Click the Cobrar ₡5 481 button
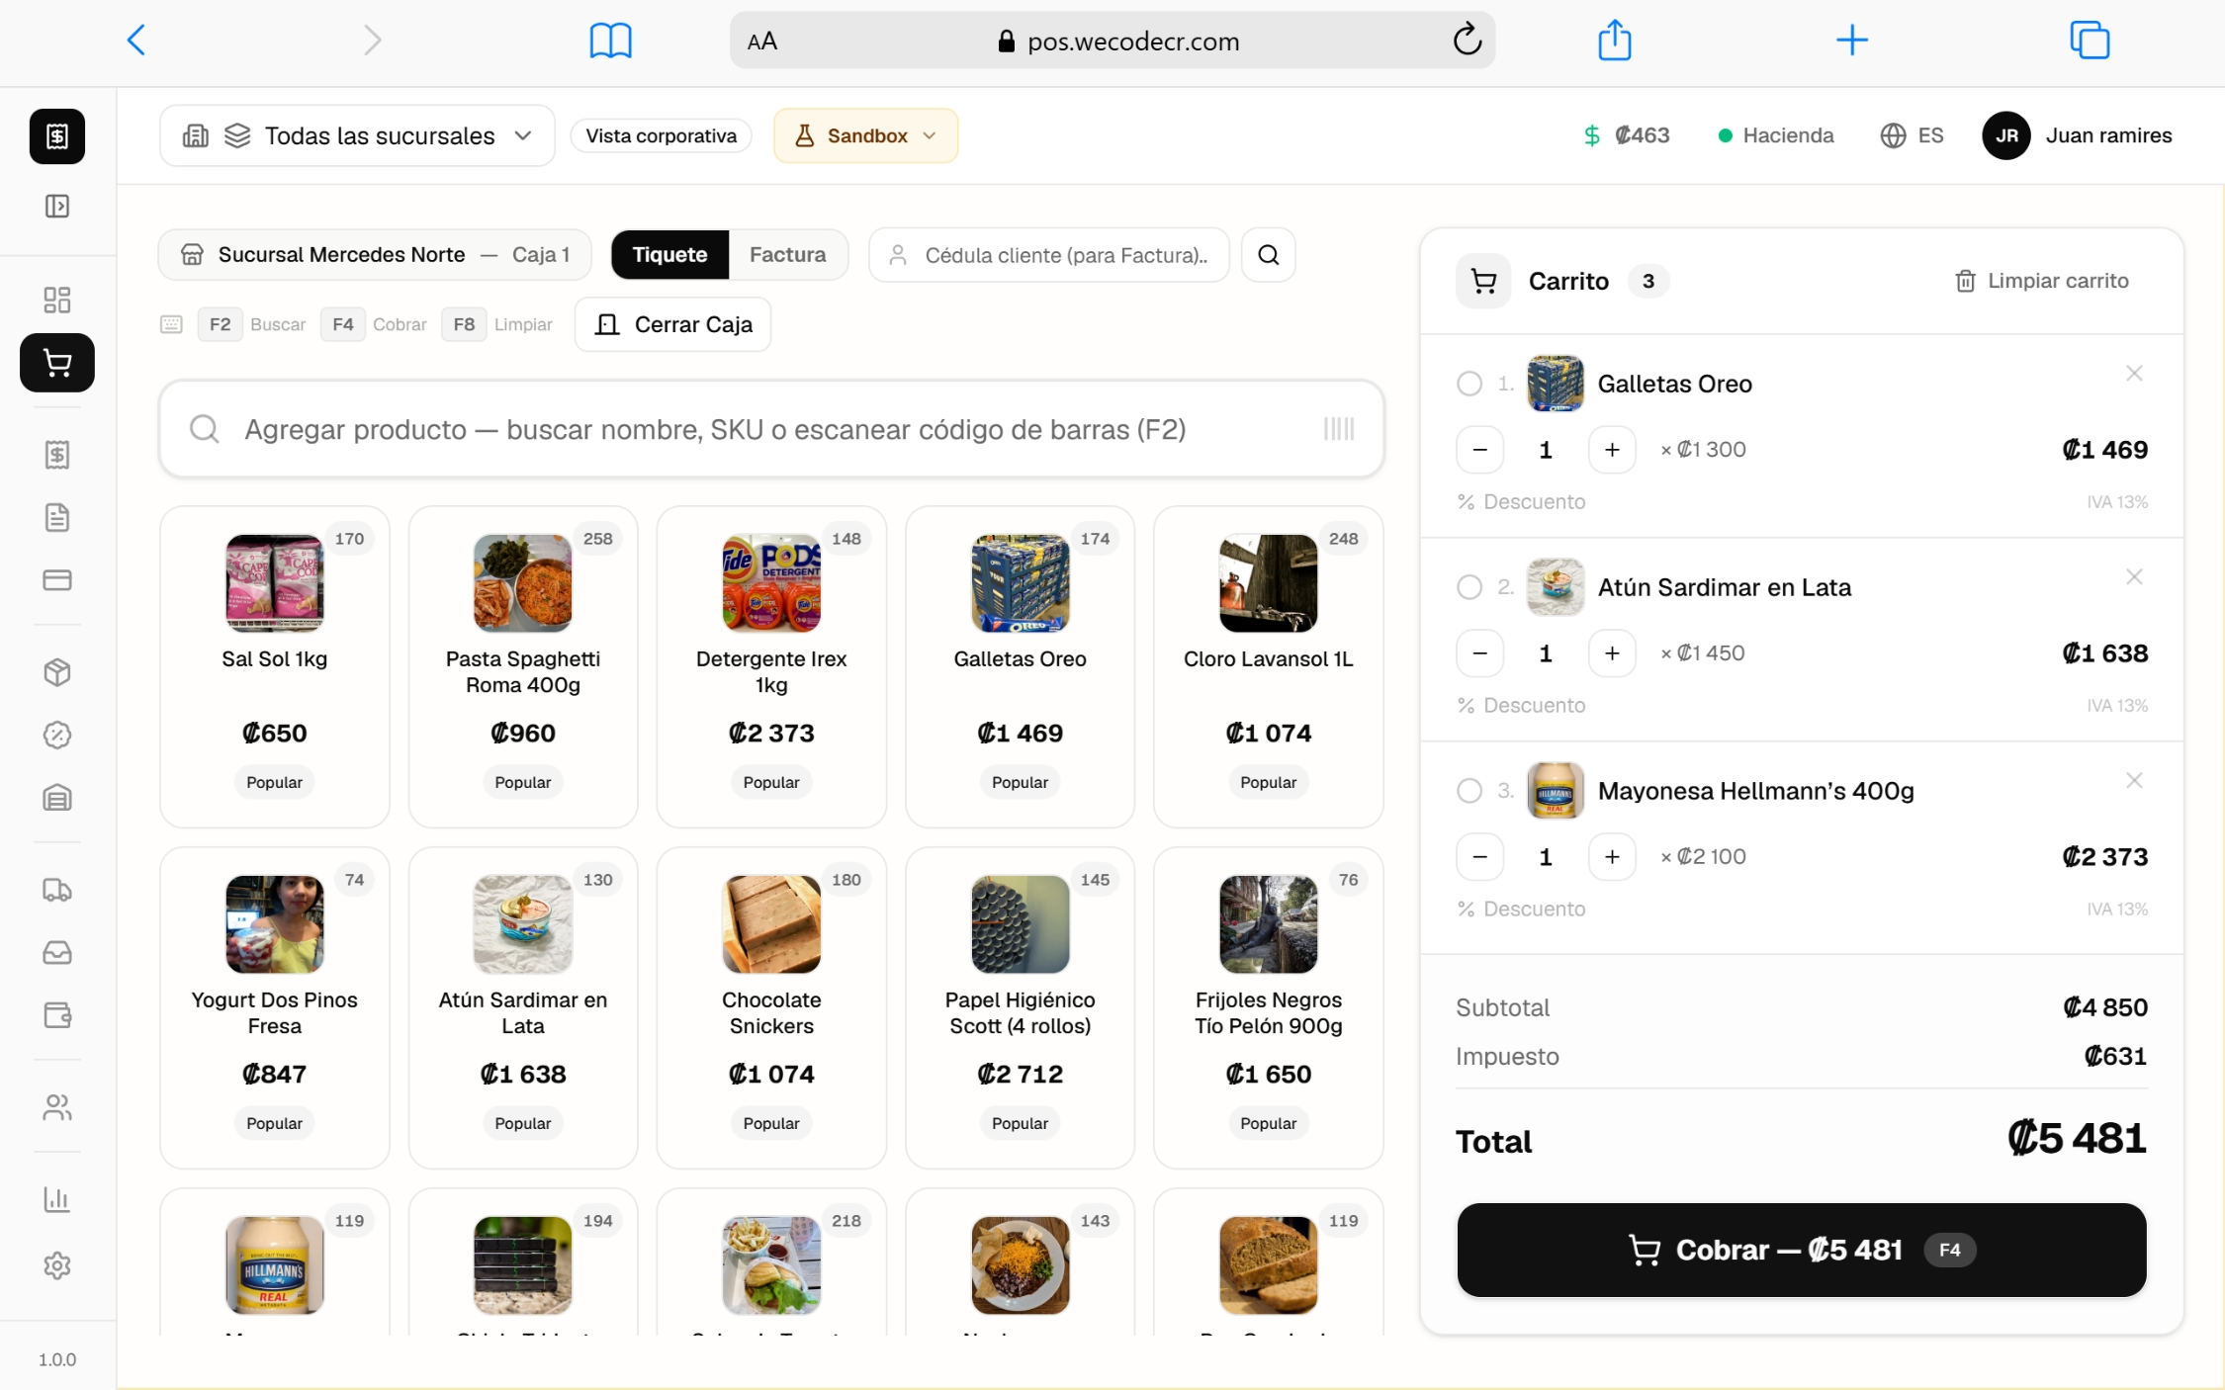Screen dimensions: 2225x1390 [1801, 1250]
